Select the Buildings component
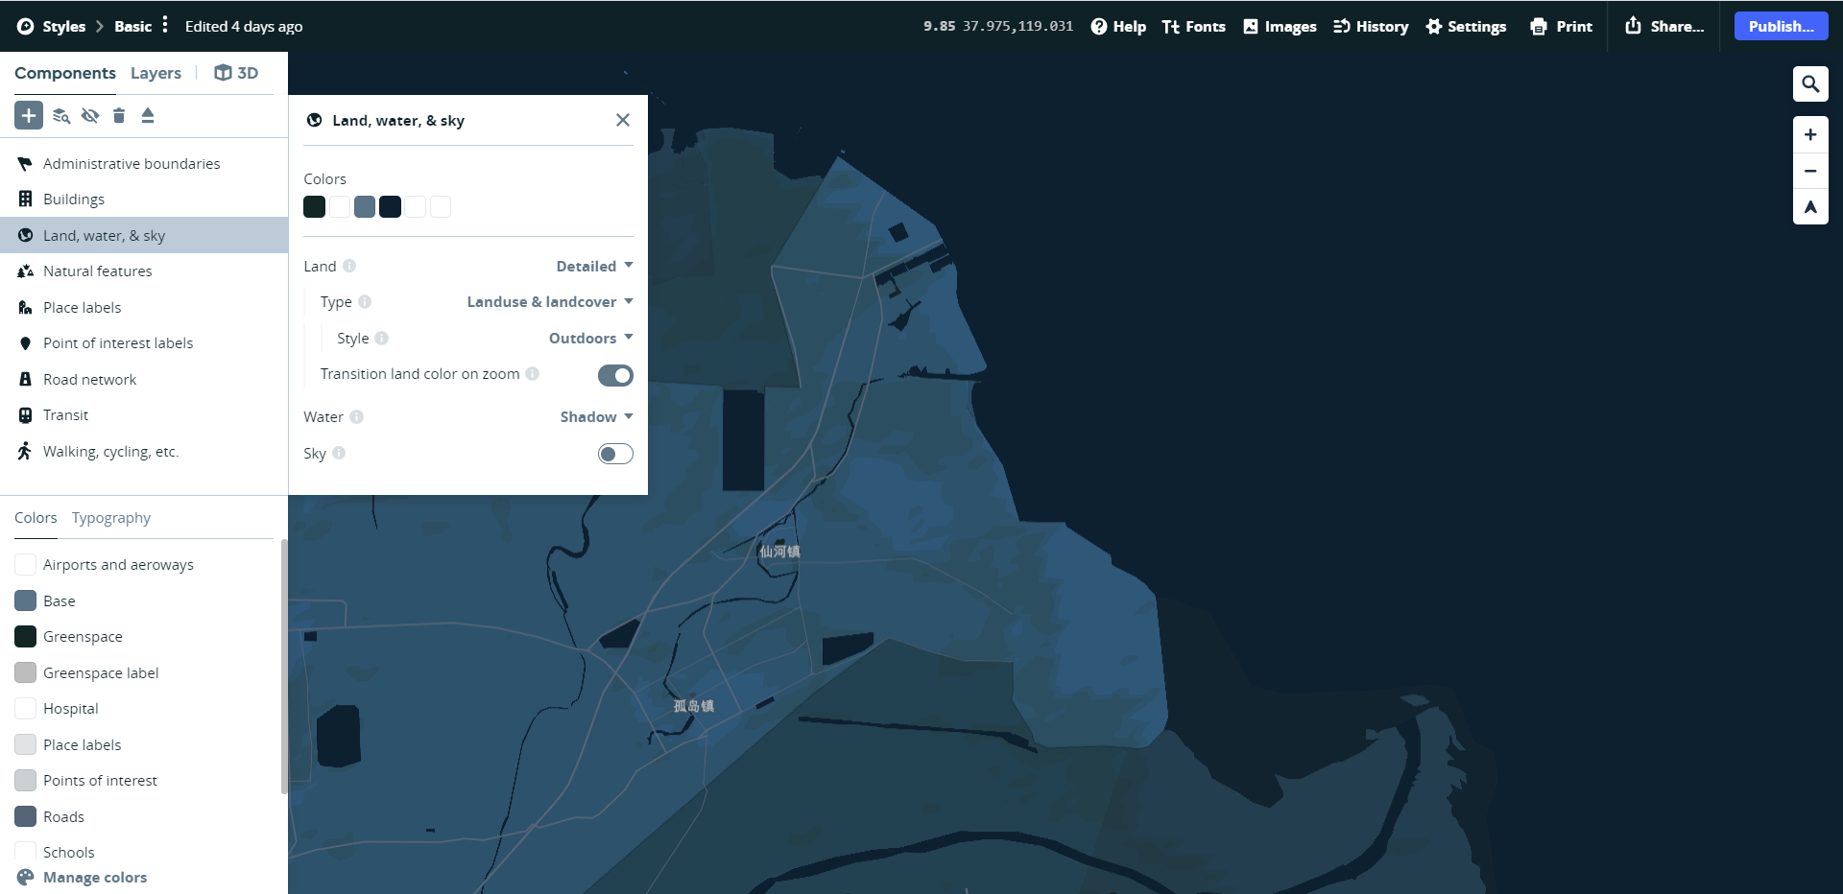Image resolution: width=1843 pixels, height=894 pixels. pos(144,200)
